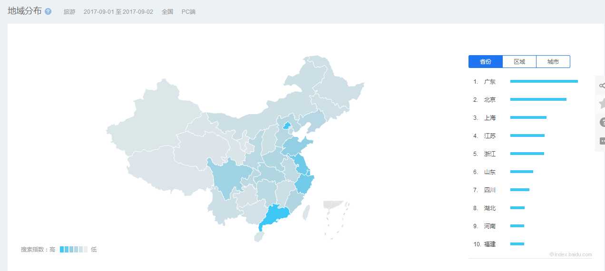
Task: Click 福建 in the ranking list
Action: click(490, 244)
